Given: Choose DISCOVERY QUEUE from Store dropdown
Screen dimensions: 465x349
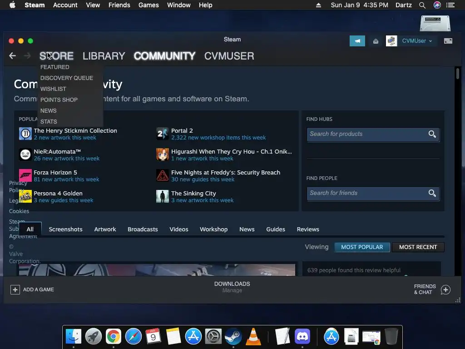Looking at the screenshot, I should (66, 78).
